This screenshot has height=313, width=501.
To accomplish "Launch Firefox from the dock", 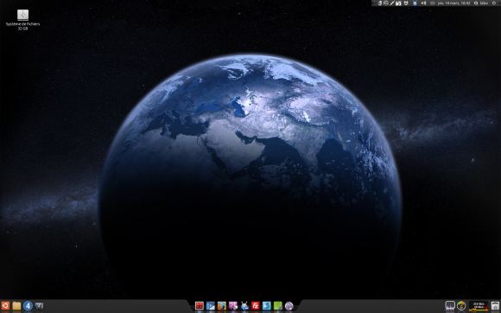I will pos(222,306).
